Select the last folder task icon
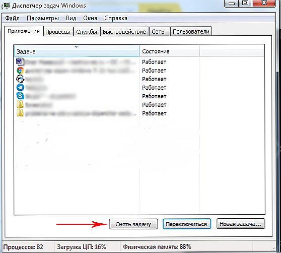The width and height of the screenshot is (281, 253). pos(20,113)
